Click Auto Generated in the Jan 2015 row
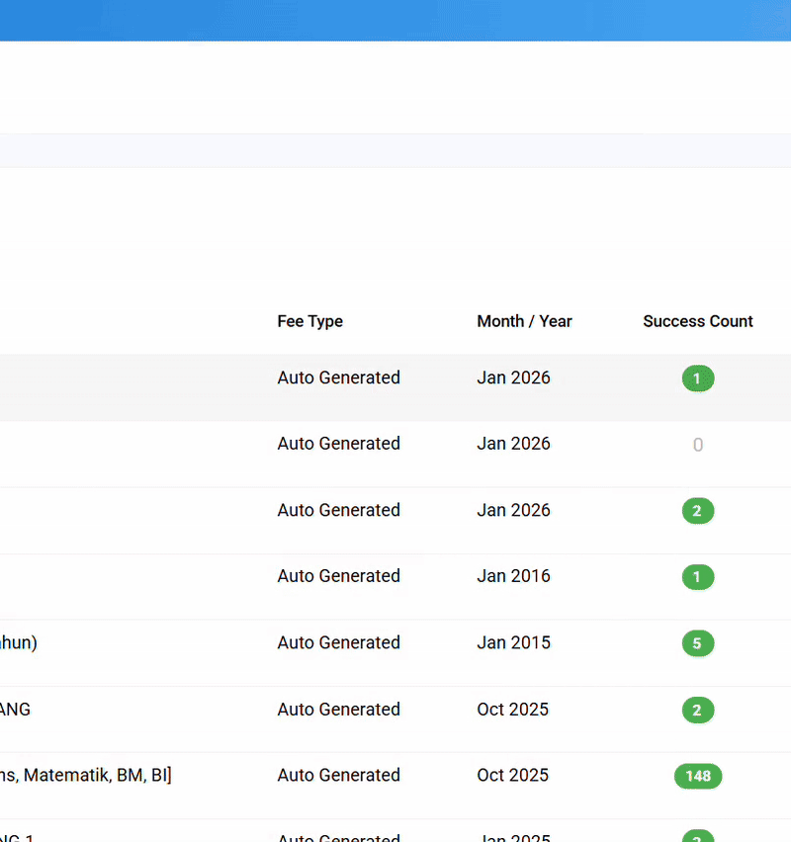 click(x=338, y=642)
